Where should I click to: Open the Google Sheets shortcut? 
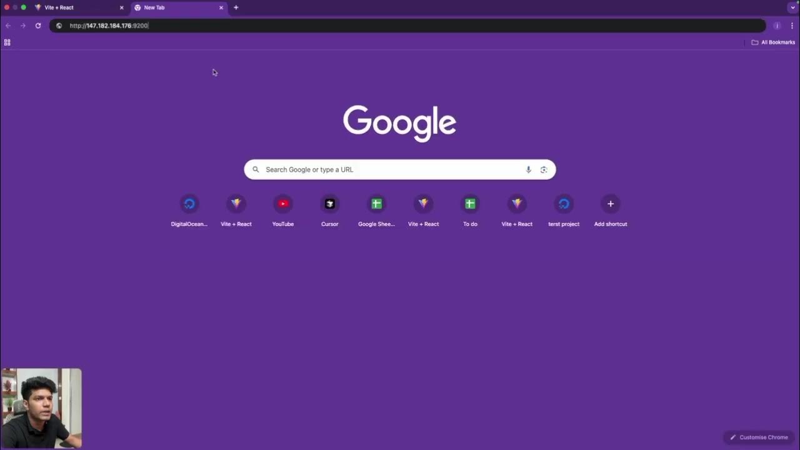(376, 211)
